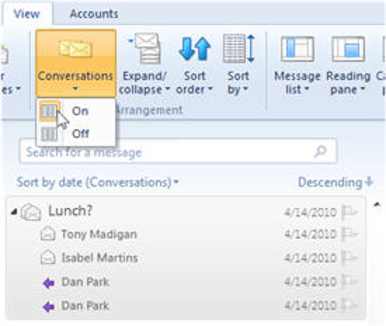
Task: Click the Search for a message field
Action: (x=167, y=152)
